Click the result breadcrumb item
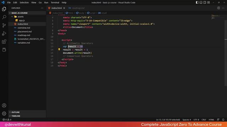The height and width of the screenshot is (127, 227). click(x=103, y=13)
